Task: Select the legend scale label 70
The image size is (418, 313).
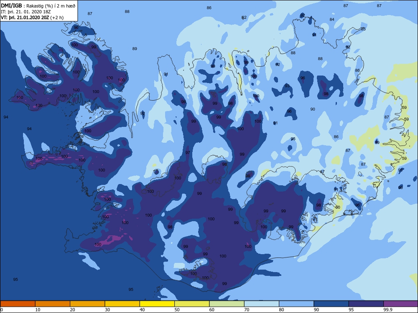Action: tap(247, 310)
